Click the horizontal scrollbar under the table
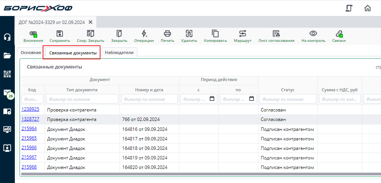The width and height of the screenshot is (381, 183). [x=190, y=174]
